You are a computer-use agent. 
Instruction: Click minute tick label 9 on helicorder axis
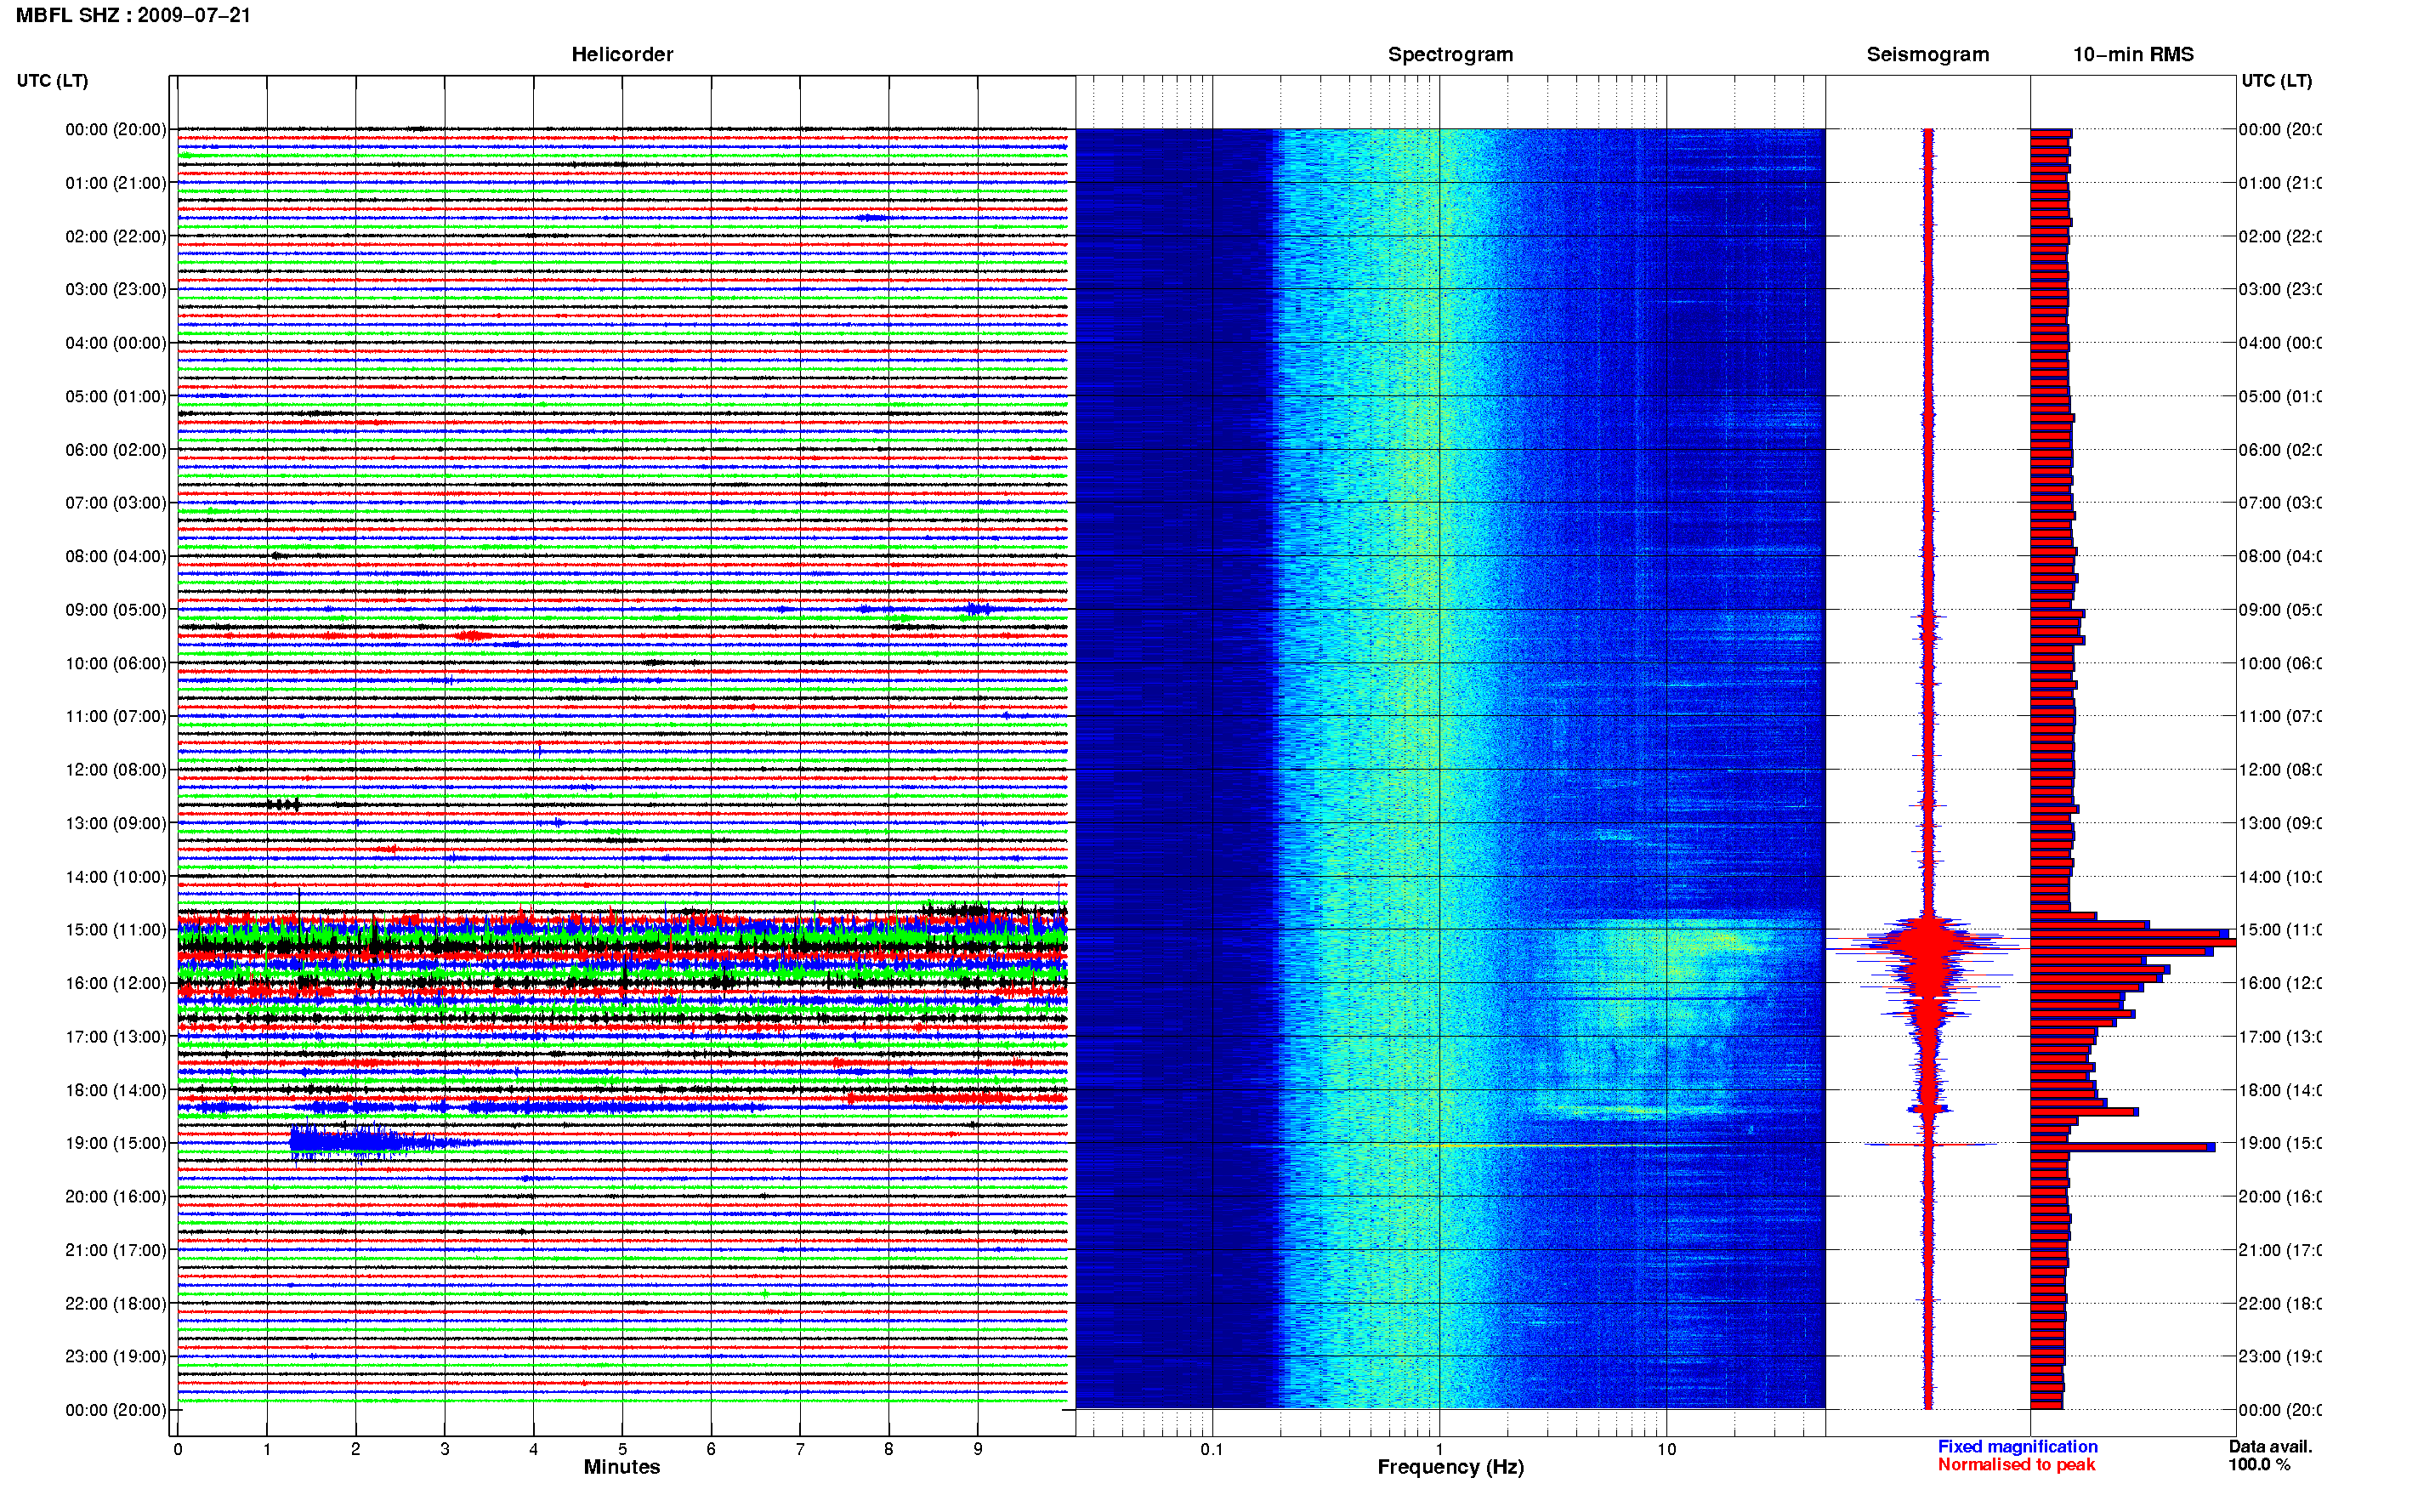978,1449
